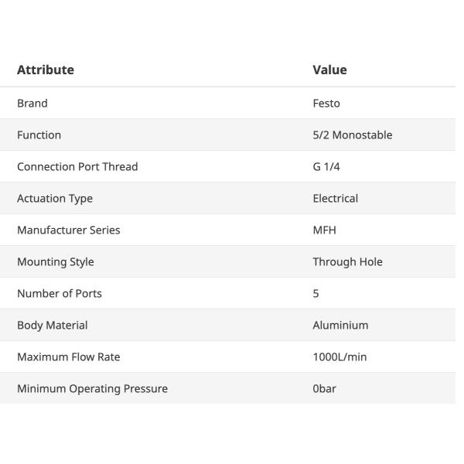The height and width of the screenshot is (464, 464).
Task: Select the Number of Ports label
Action: tap(60, 293)
